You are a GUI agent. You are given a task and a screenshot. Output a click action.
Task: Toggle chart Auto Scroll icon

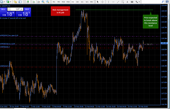[x=34, y=2]
